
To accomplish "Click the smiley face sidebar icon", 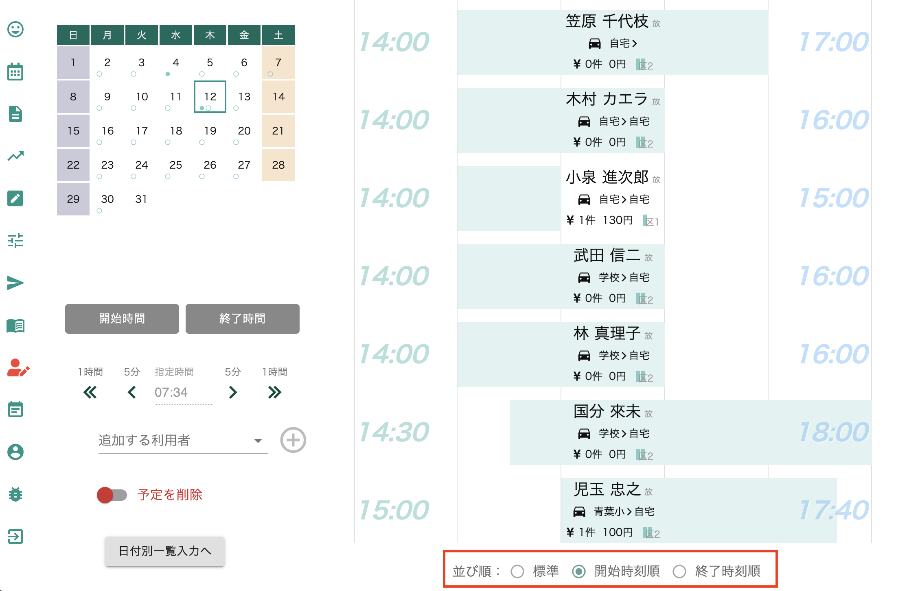I will pos(15,29).
